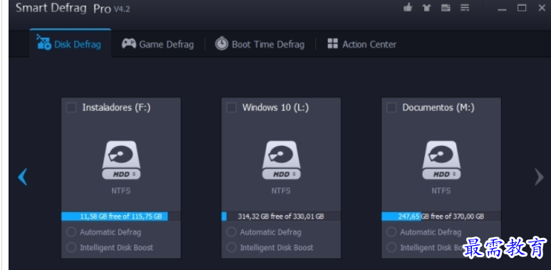Enable Intelligent Disk Boost for Documentos (M:)

click(391, 247)
